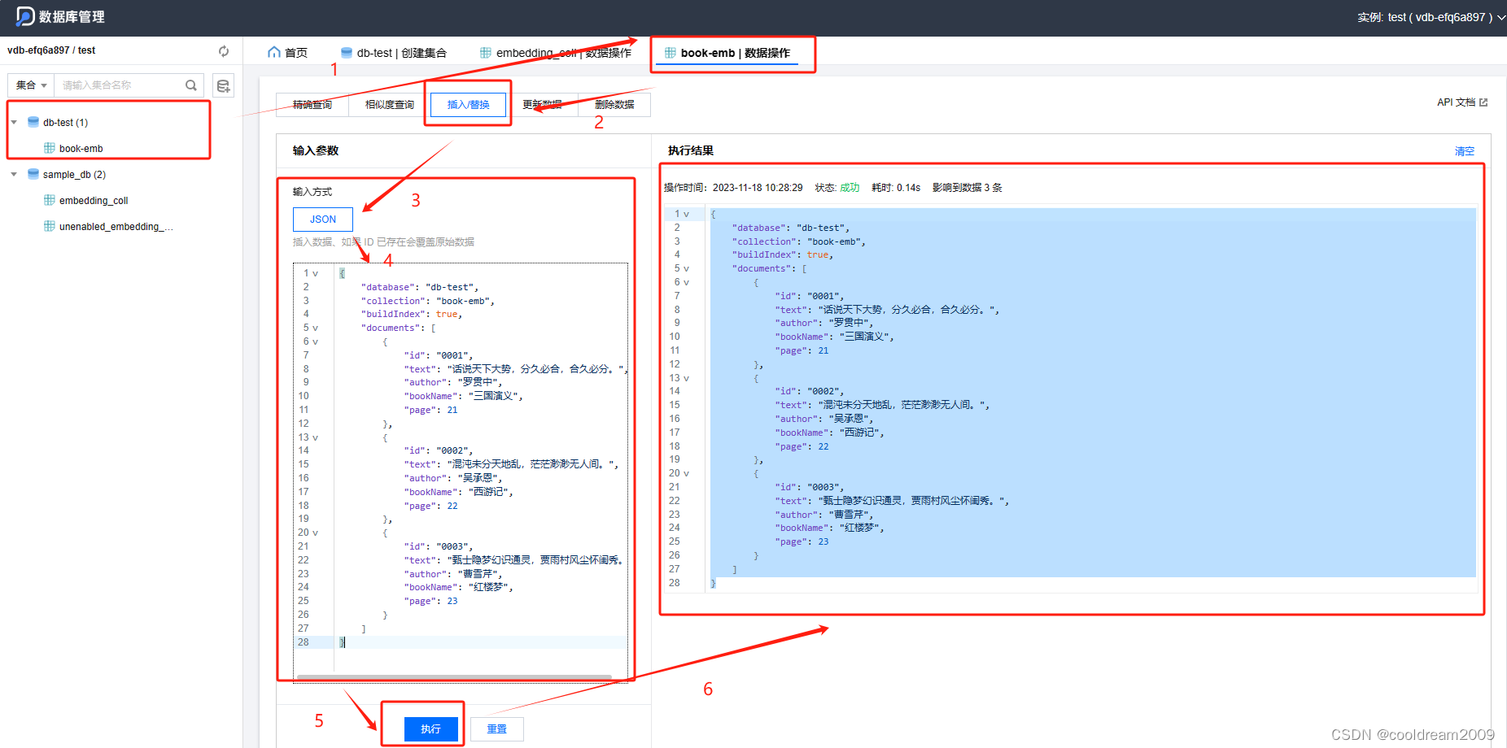Select unenabled_embedding collection in tree
This screenshot has height=748, width=1507.
pos(116,226)
